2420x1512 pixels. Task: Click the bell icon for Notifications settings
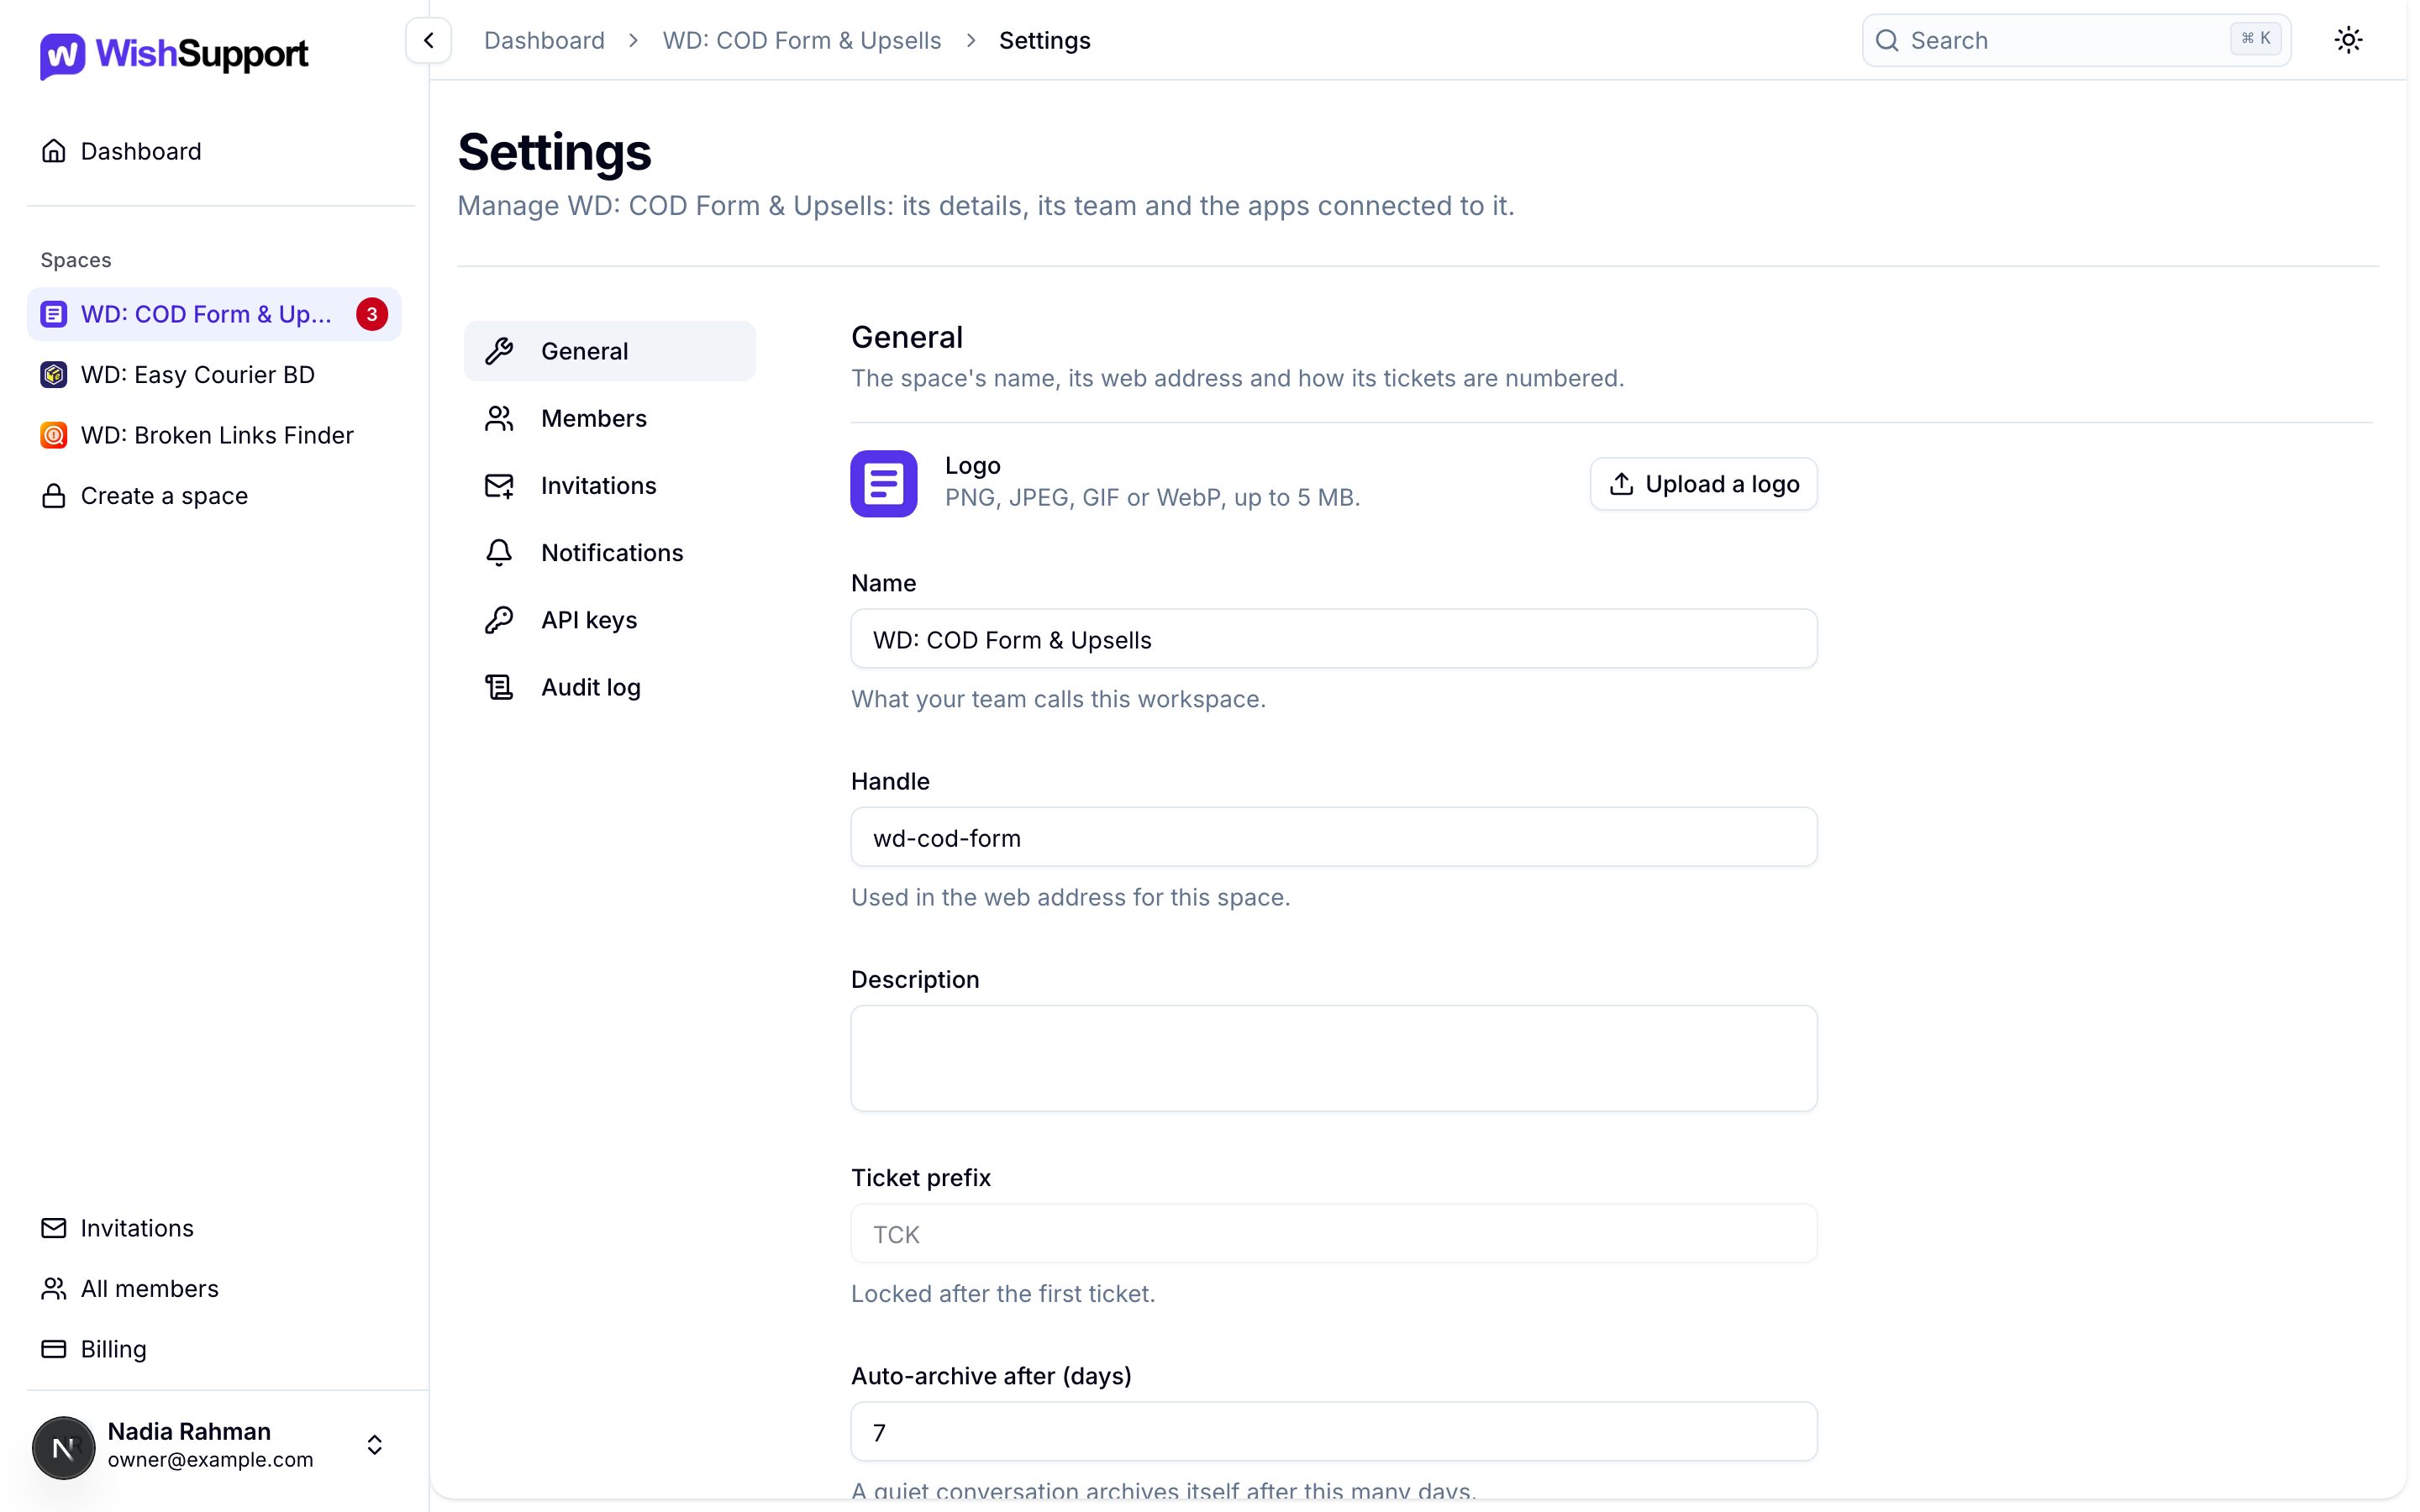(x=499, y=553)
